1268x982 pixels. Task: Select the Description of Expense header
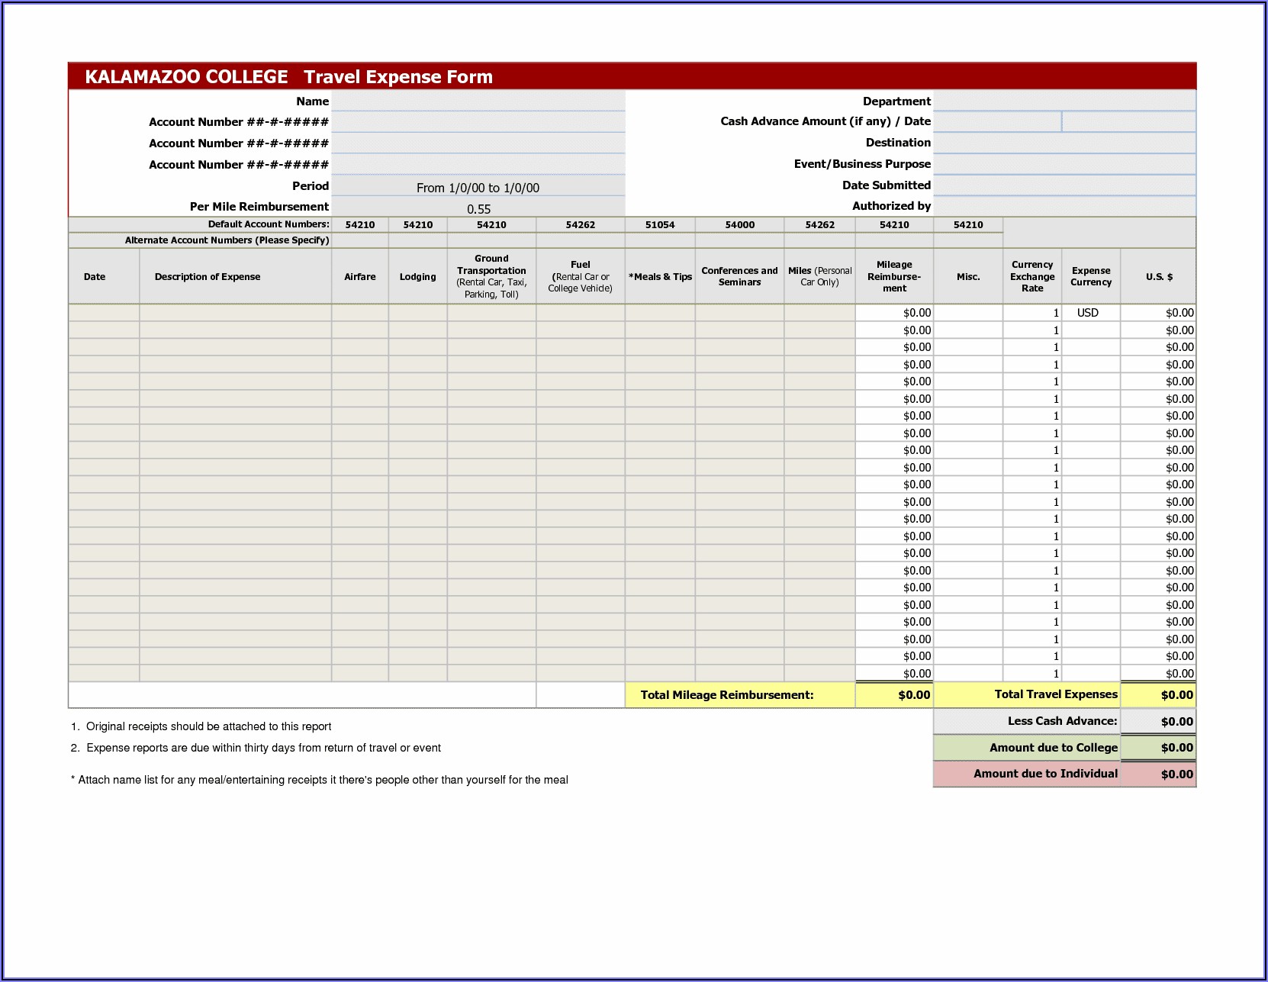pyautogui.click(x=208, y=277)
